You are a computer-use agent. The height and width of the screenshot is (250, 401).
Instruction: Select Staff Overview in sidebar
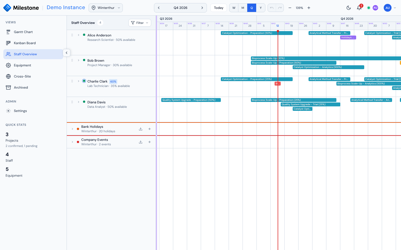pyautogui.click(x=33, y=54)
